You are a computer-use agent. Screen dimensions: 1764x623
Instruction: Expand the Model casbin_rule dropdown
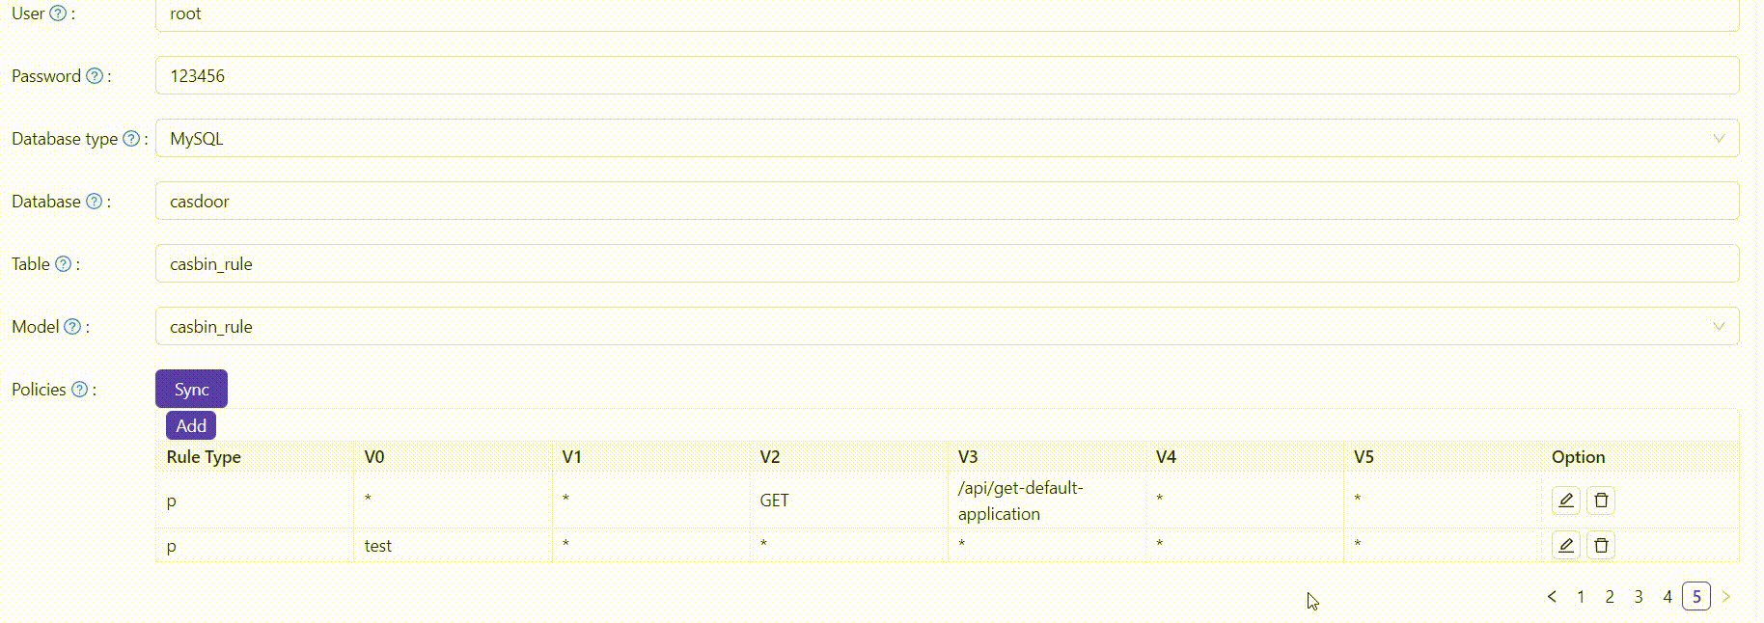point(946,327)
